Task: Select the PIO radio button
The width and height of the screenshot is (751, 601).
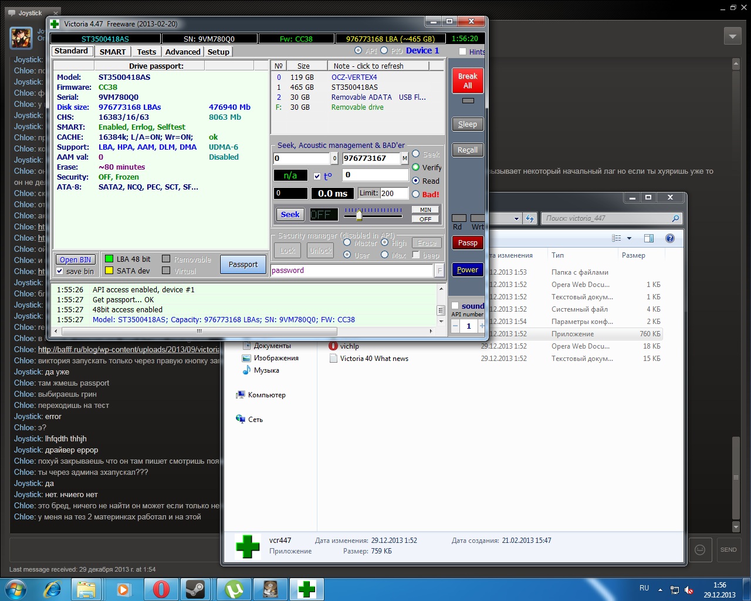Action: 384,50
